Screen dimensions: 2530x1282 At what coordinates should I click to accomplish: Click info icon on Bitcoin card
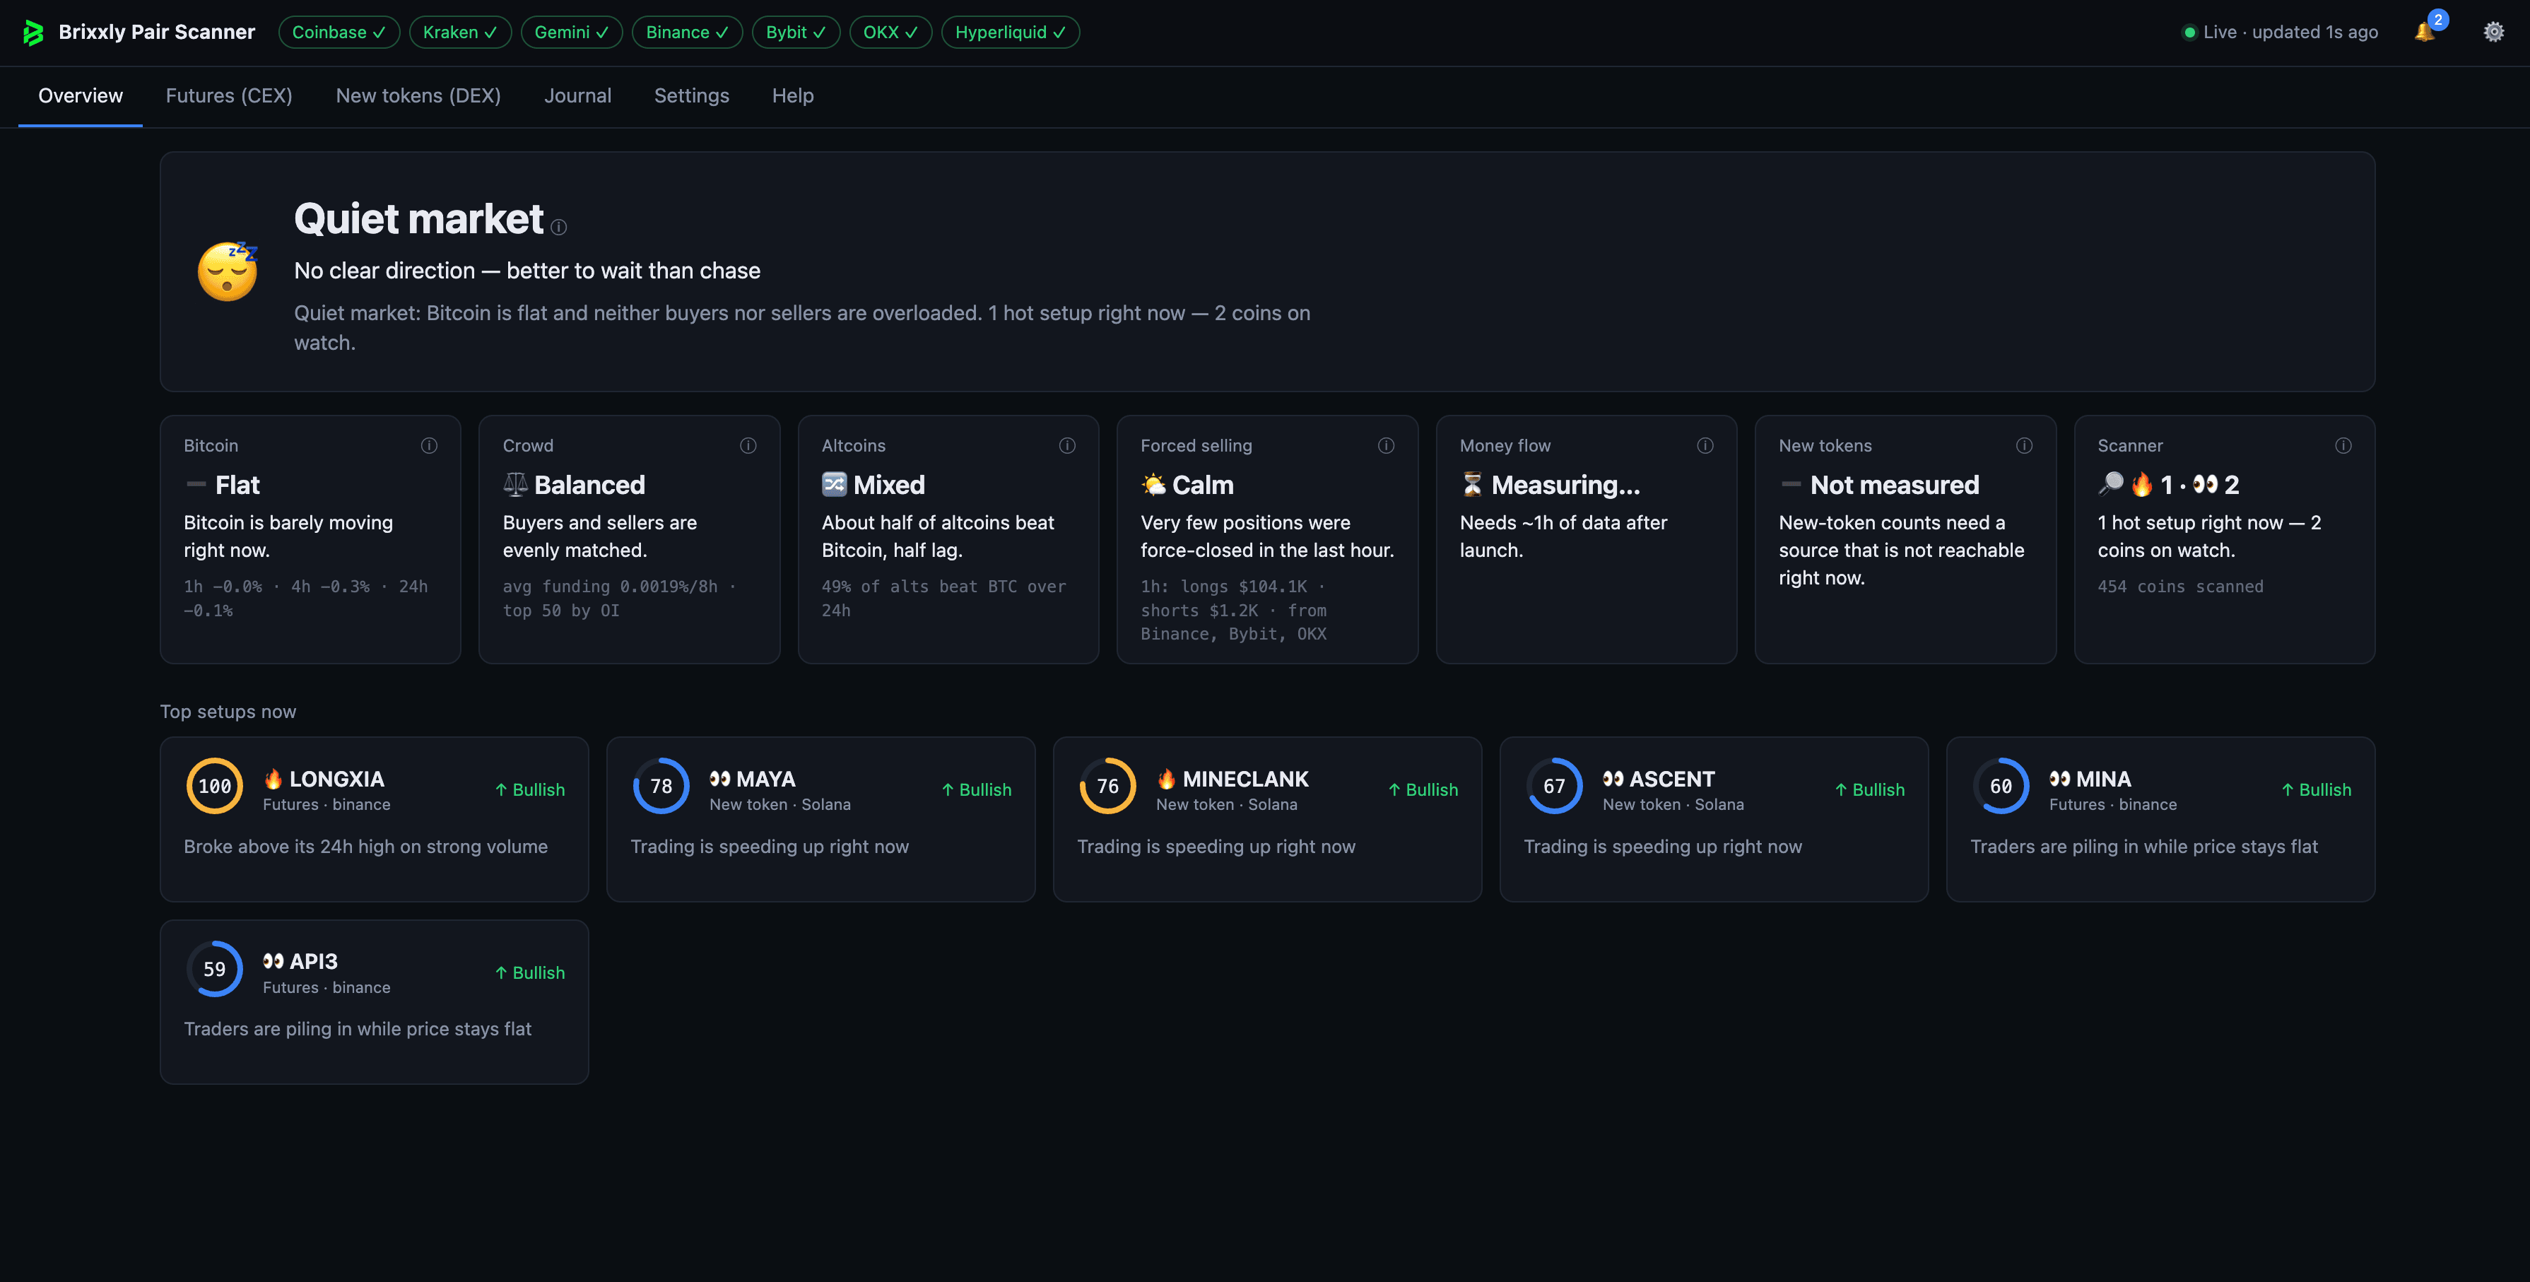pos(429,445)
